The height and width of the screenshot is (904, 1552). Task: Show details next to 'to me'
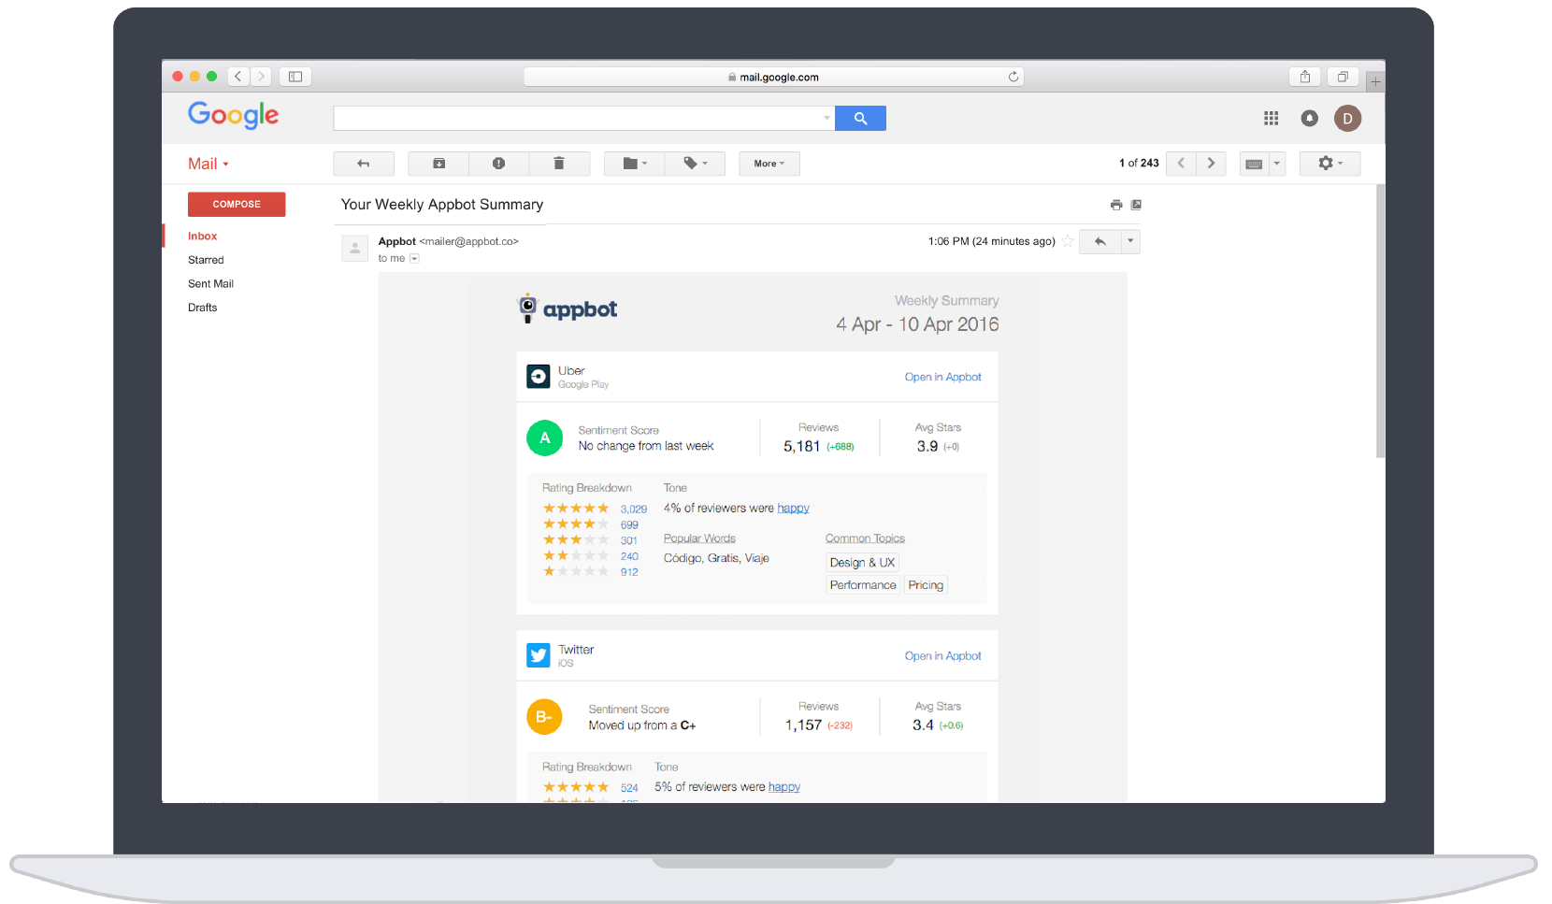(x=414, y=259)
